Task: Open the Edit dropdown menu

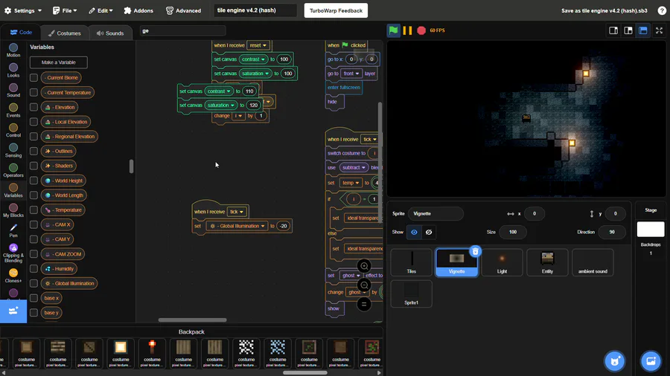Action: [x=100, y=10]
